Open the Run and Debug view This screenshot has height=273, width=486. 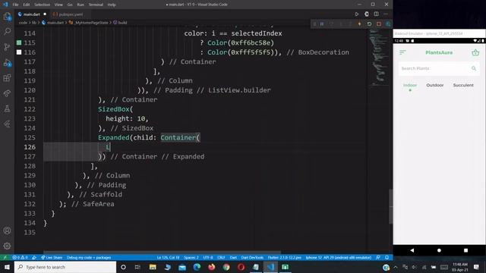click(7, 63)
